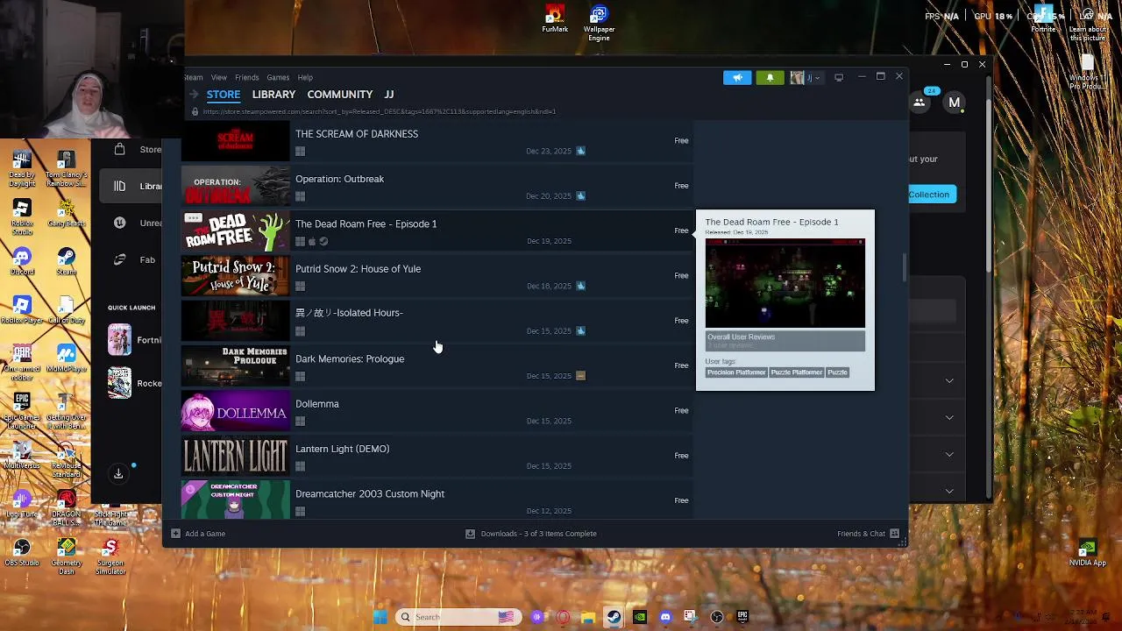The image size is (1122, 631).
Task: Click the review icon beside Dec 20, 2025
Action: click(x=580, y=195)
